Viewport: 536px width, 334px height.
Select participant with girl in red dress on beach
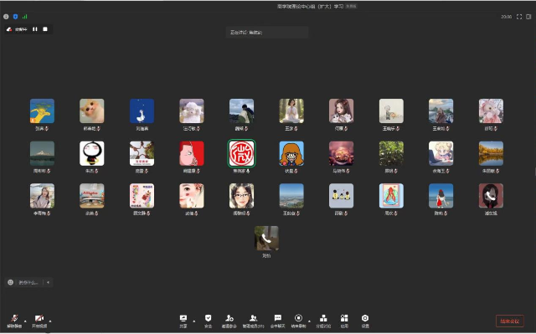(441, 196)
